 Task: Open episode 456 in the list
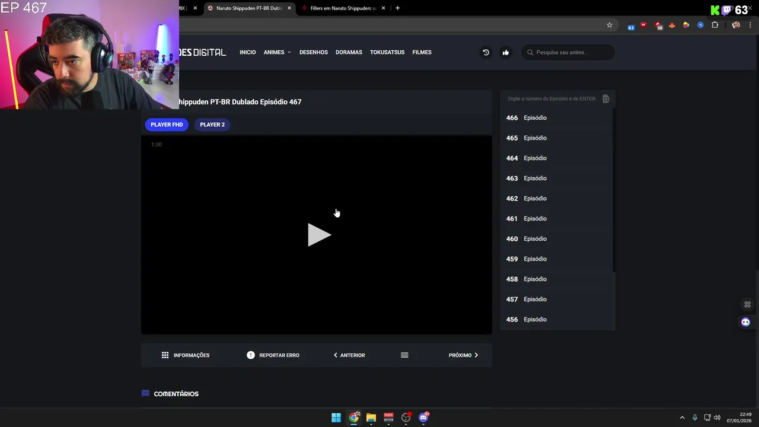[x=556, y=320]
